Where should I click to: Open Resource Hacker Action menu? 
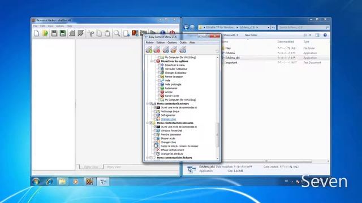pos(60,26)
